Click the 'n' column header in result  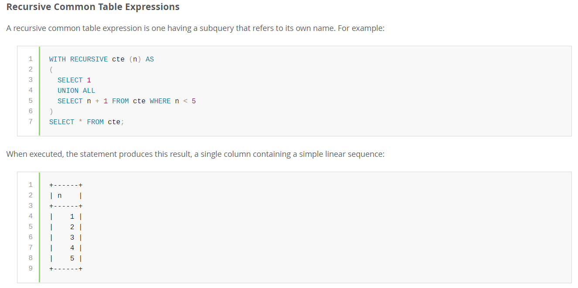tap(60, 195)
